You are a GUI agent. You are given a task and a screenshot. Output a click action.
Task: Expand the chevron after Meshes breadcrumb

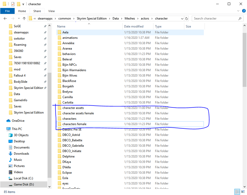(x=138, y=18)
